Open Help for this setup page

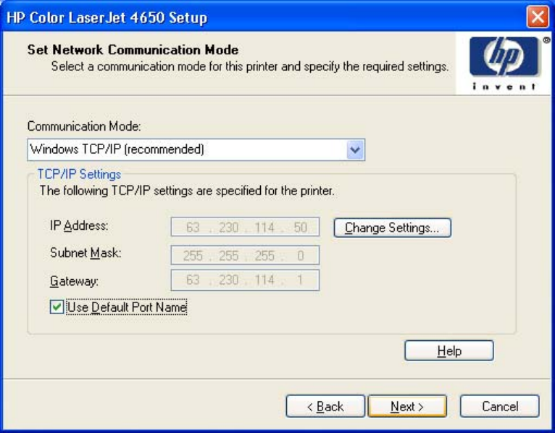pyautogui.click(x=448, y=351)
